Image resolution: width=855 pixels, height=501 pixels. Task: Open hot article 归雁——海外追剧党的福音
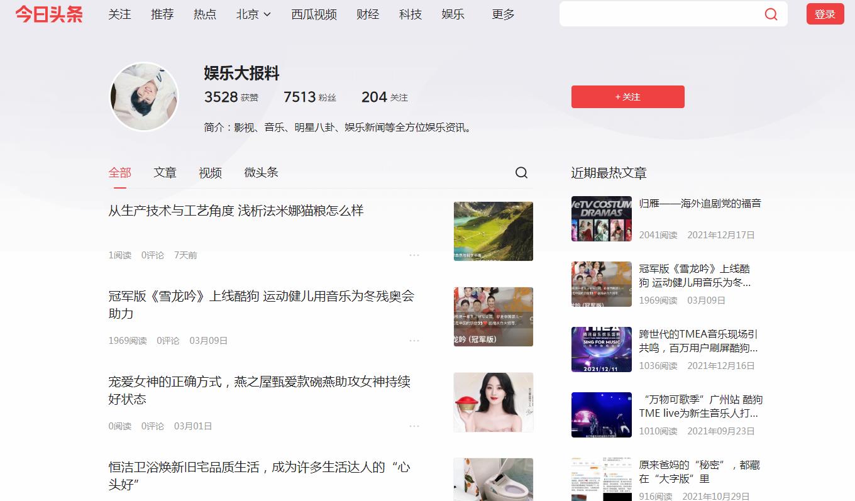700,204
